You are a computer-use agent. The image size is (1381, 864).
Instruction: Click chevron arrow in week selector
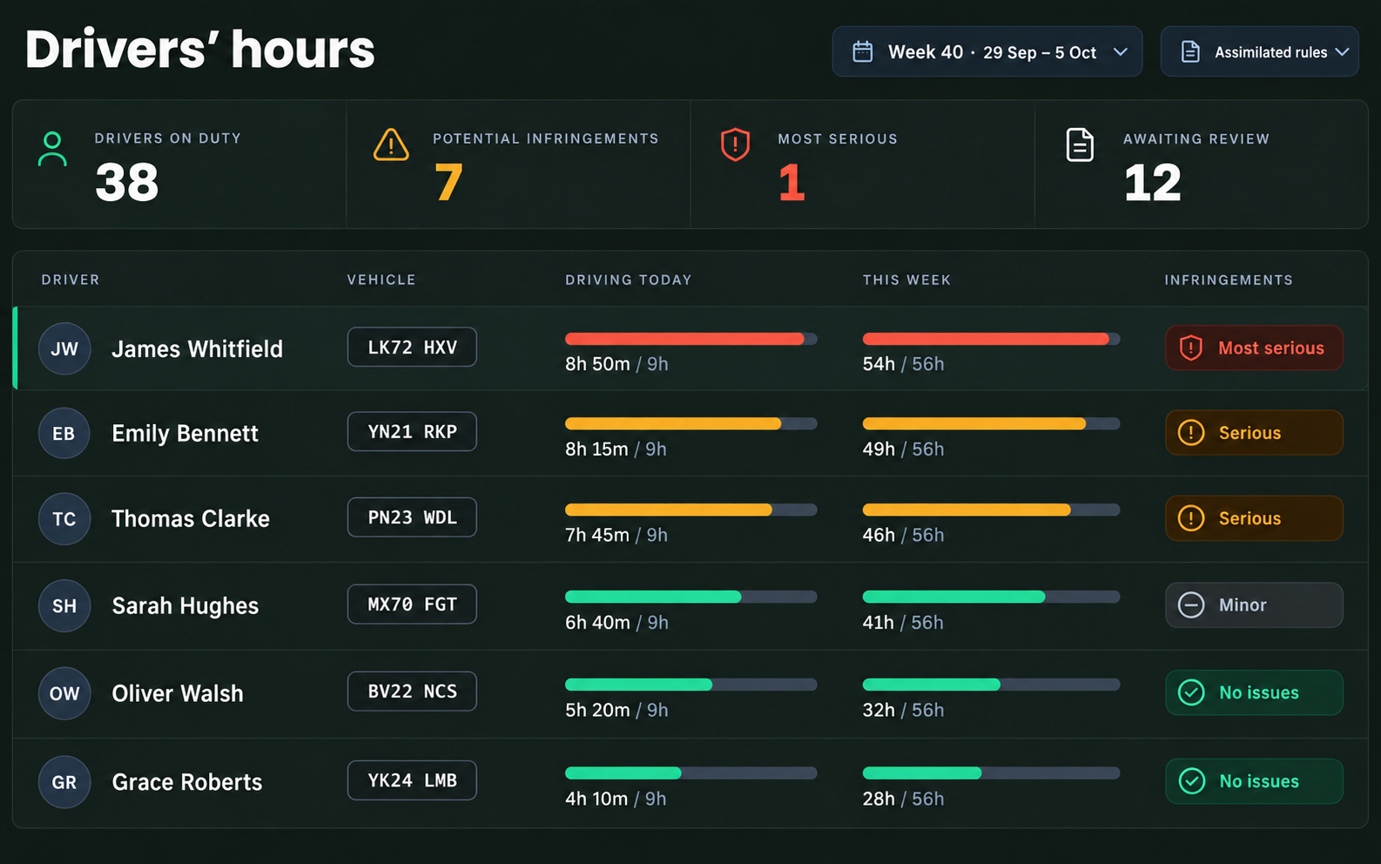[x=1121, y=51]
